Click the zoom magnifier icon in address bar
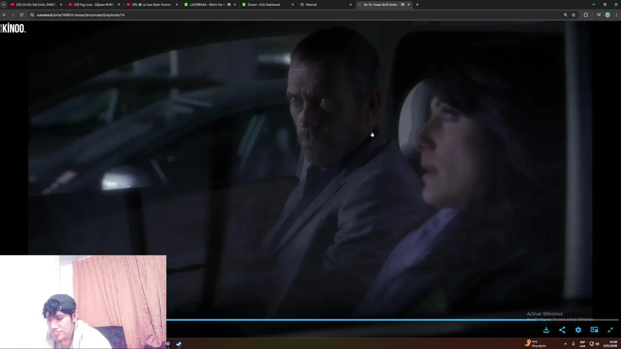621x349 pixels. [565, 15]
